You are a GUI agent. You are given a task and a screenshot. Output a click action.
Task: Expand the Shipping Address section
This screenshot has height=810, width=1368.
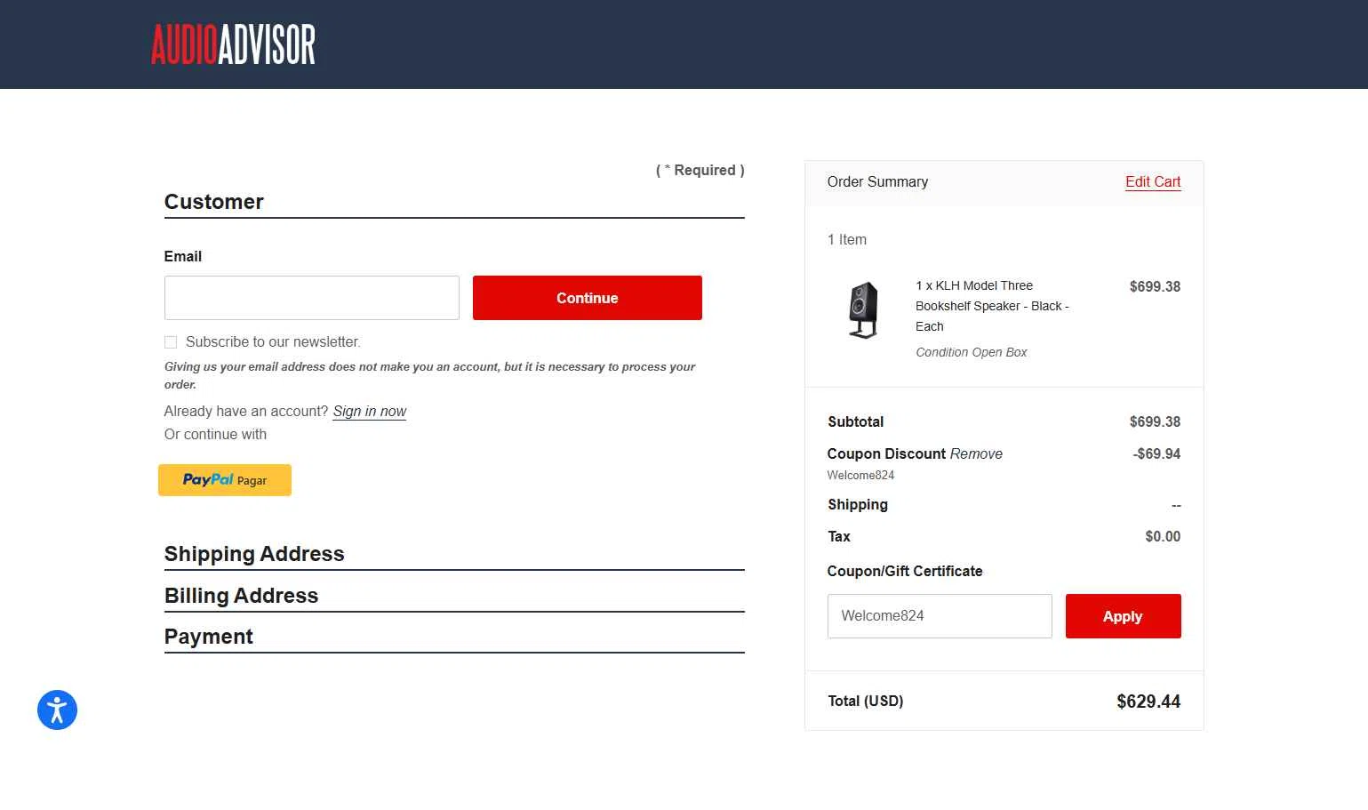tap(254, 554)
